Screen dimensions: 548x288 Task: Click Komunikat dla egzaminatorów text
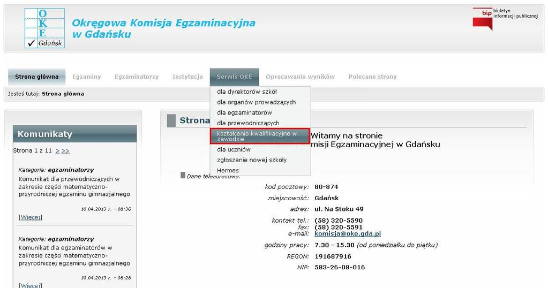point(74,255)
